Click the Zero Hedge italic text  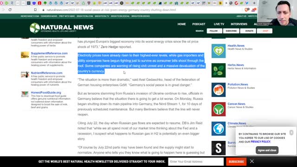click(110, 47)
